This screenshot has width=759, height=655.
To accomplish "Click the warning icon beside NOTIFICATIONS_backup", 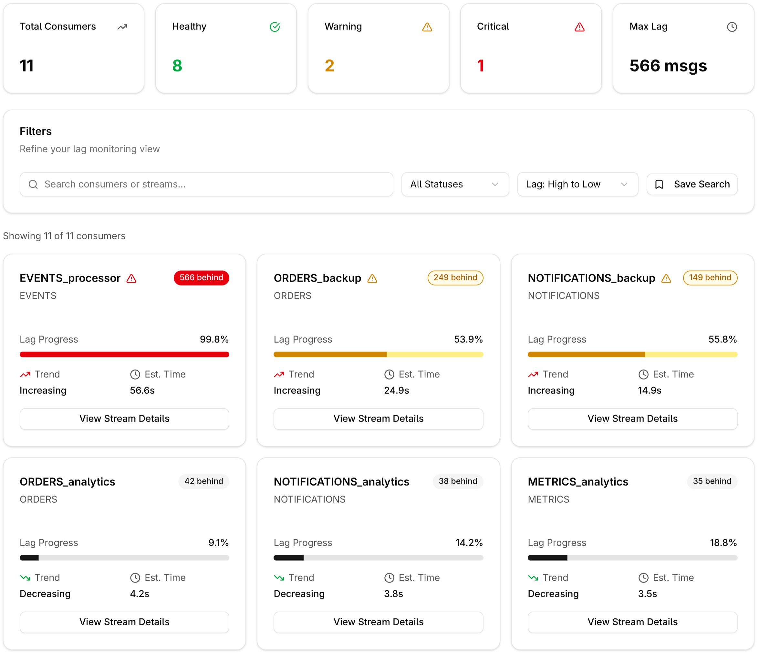I will click(666, 279).
